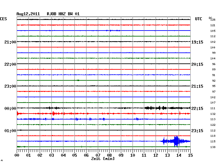Click the DC value "89"
217x164 pixels.
[x=214, y=70]
